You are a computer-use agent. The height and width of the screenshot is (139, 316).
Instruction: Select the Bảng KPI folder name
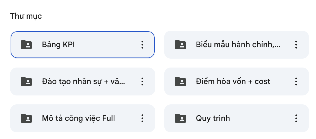pos(58,45)
